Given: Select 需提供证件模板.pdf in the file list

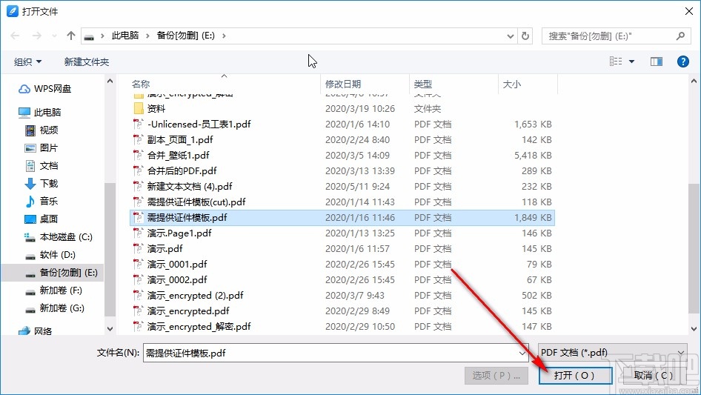Looking at the screenshot, I should 342,218.
